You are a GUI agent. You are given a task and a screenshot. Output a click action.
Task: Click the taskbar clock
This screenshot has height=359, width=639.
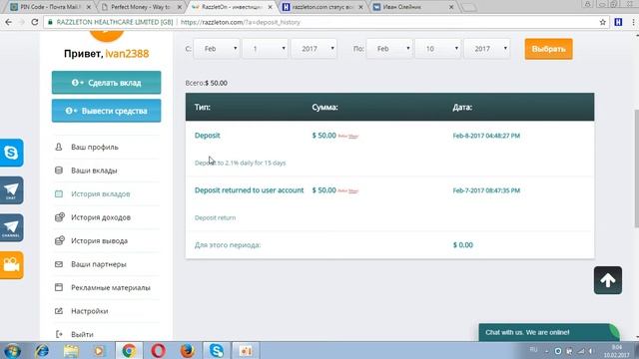(617, 351)
